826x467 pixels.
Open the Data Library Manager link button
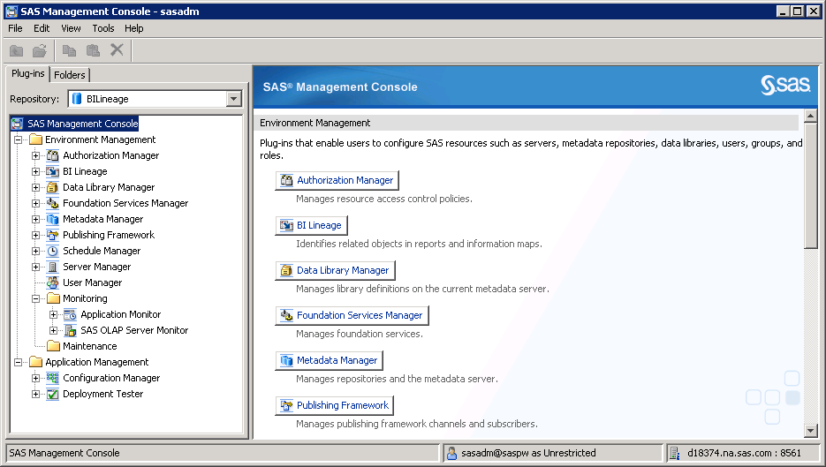(x=335, y=270)
